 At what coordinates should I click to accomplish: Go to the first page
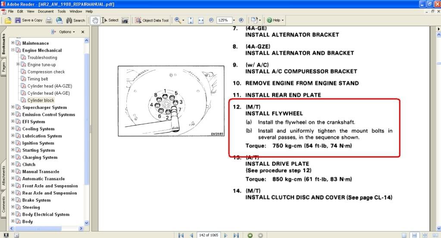[x=181, y=235]
